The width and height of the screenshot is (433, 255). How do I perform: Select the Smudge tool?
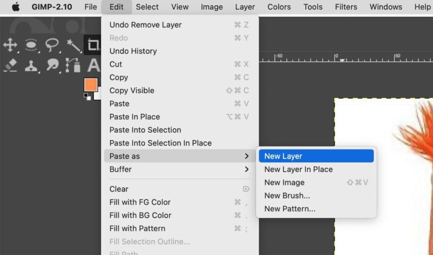(x=52, y=65)
